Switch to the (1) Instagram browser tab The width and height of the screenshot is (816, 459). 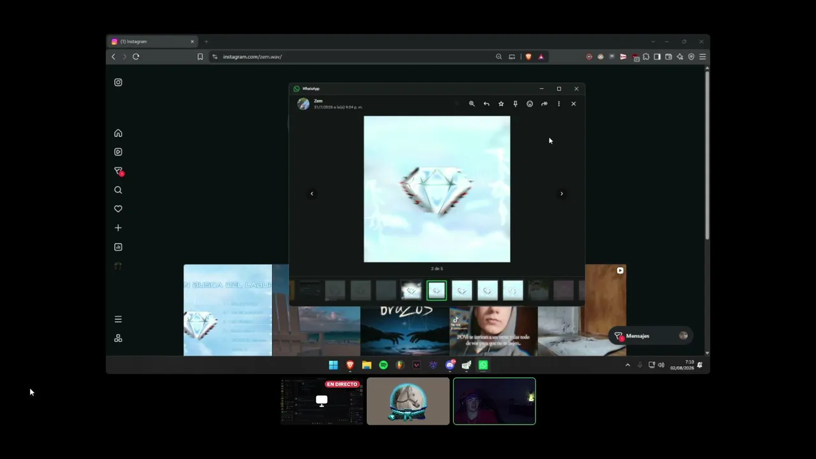click(153, 41)
